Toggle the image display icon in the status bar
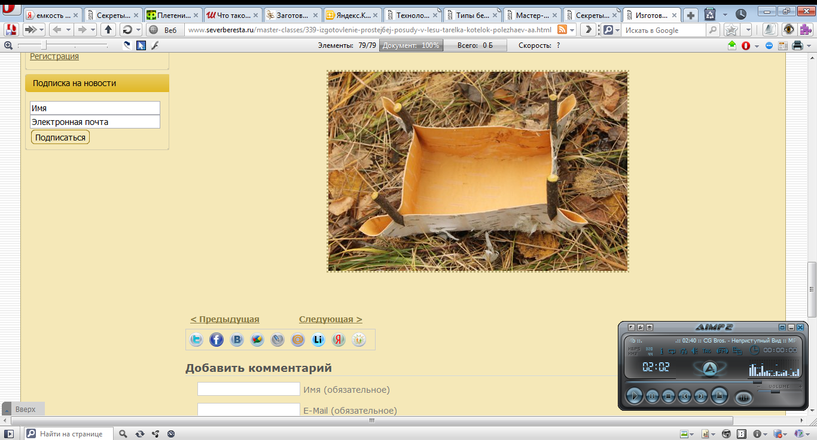This screenshot has height=440, width=817. [x=684, y=434]
